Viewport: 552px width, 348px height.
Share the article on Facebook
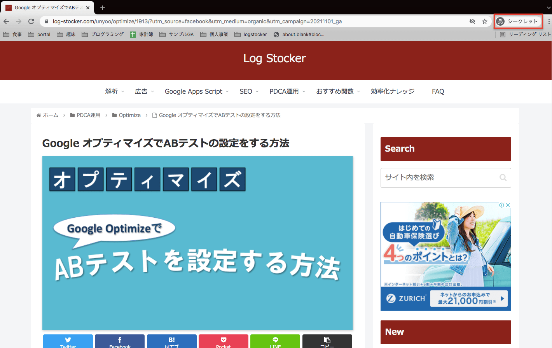[x=120, y=341]
